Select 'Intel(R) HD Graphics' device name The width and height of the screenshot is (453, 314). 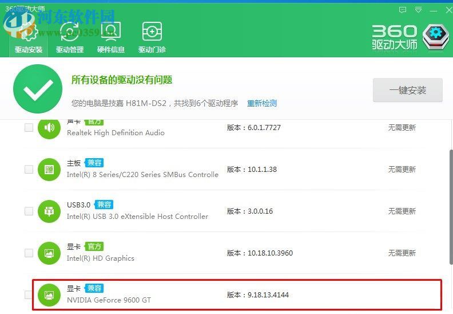(x=101, y=258)
